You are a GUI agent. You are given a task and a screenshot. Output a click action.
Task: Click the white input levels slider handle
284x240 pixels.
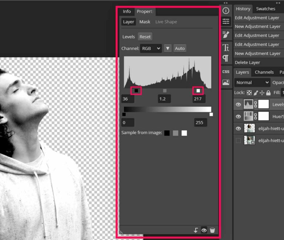(198, 90)
